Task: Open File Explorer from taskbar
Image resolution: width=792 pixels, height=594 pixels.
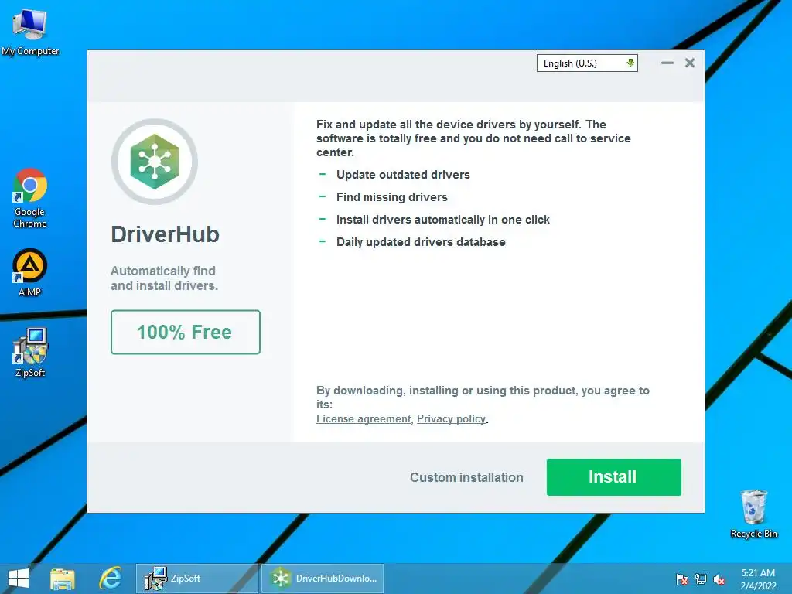Action: [x=63, y=579]
